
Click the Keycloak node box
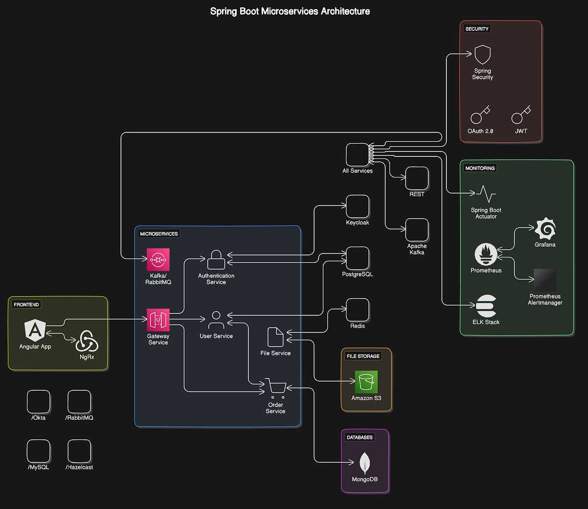pyautogui.click(x=358, y=206)
